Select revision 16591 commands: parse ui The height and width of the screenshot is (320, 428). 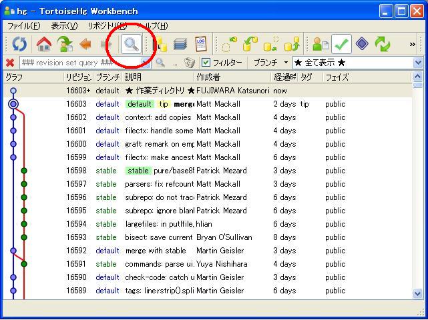click(208, 264)
